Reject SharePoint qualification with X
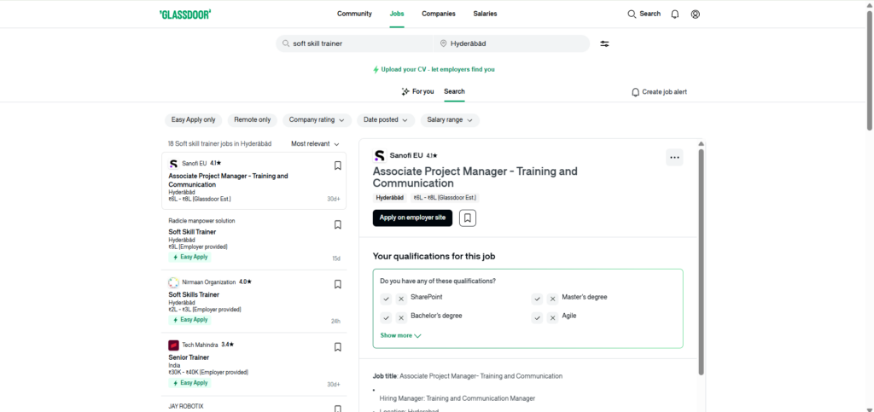The height and width of the screenshot is (412, 874). [401, 299]
